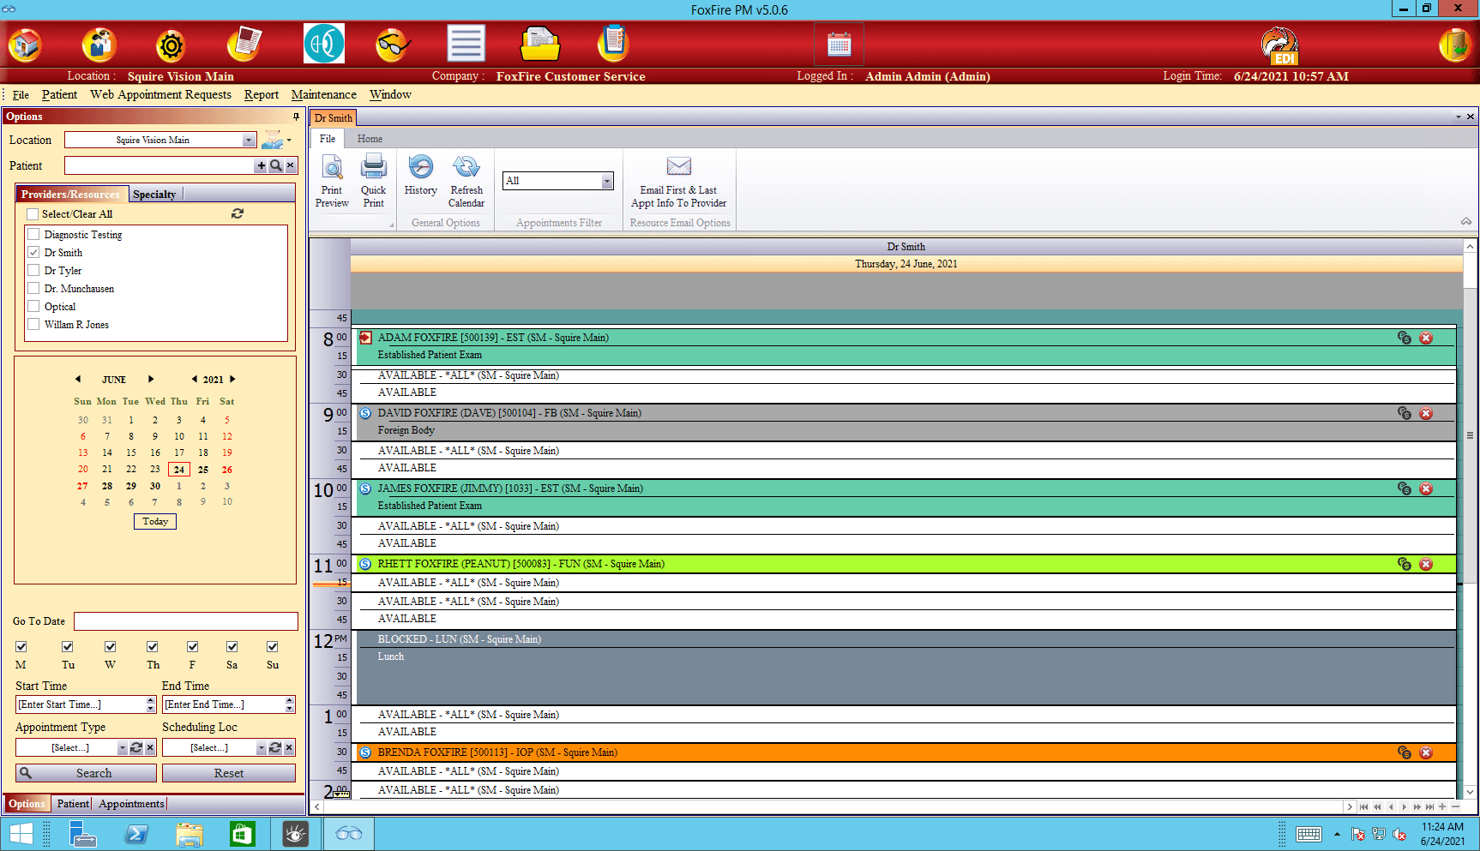Viewport: 1480px width, 851px height.
Task: Switch to the Specialty tab
Action: coord(154,195)
